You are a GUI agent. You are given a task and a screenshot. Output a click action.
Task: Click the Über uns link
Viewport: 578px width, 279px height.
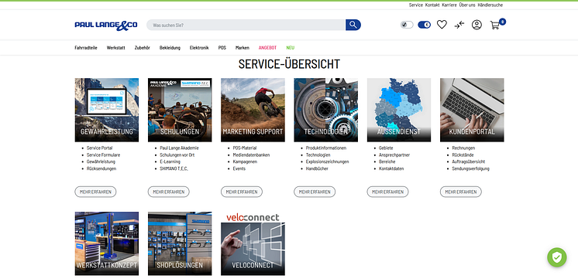pyautogui.click(x=467, y=5)
